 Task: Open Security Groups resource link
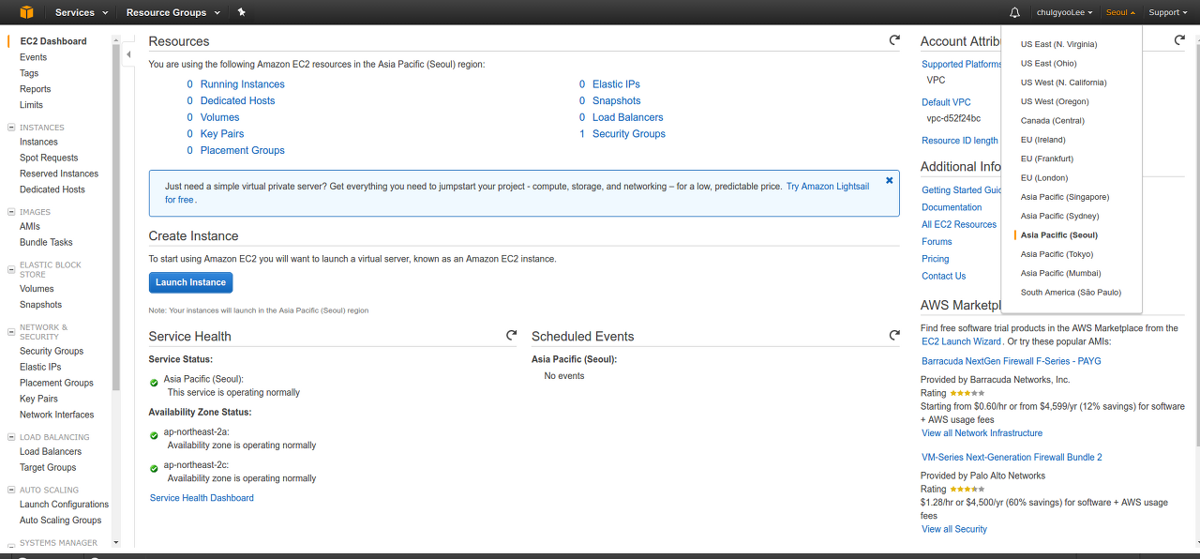(628, 134)
